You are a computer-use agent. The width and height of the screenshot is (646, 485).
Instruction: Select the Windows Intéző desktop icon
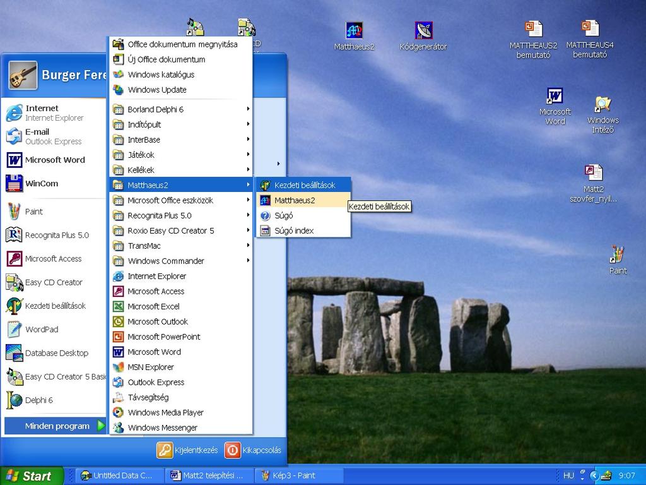(602, 115)
